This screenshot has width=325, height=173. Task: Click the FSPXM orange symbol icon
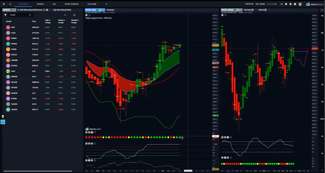pyautogui.click(x=8, y=49)
